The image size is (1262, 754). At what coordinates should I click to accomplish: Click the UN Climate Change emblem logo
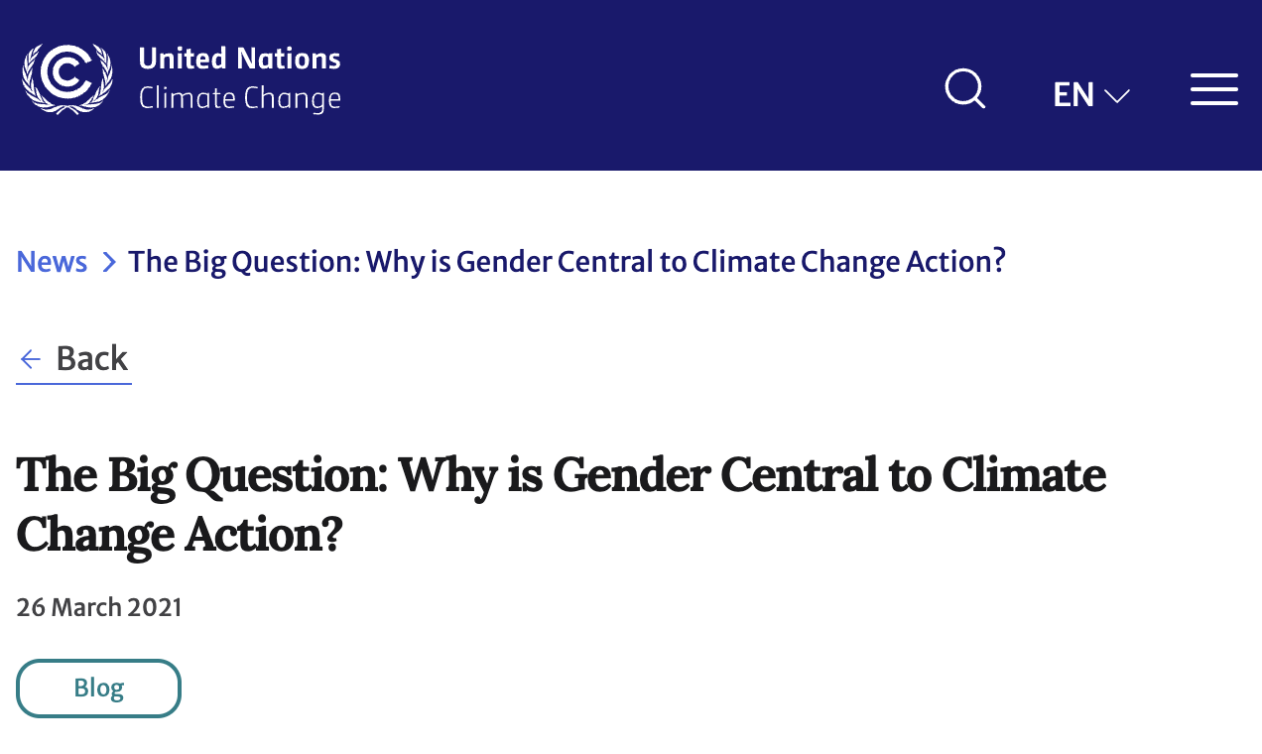[x=67, y=78]
